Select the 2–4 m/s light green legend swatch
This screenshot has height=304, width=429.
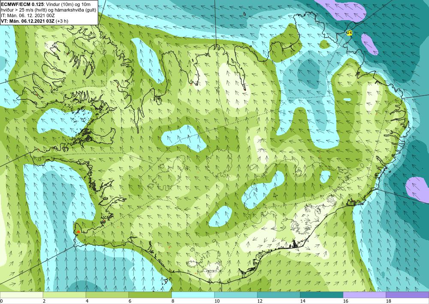pyautogui.click(x=64, y=295)
